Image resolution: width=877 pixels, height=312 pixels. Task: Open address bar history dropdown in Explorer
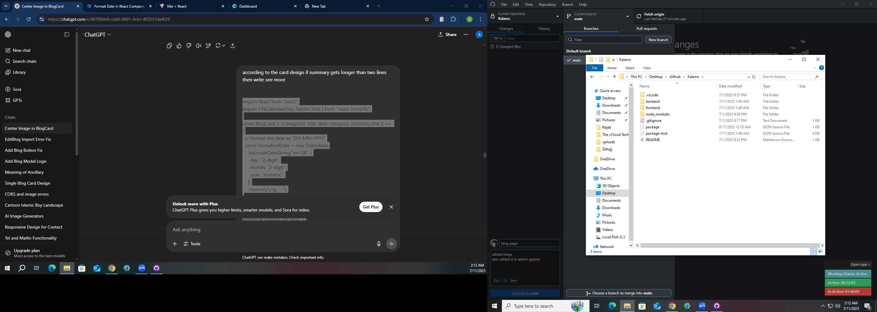[748, 77]
